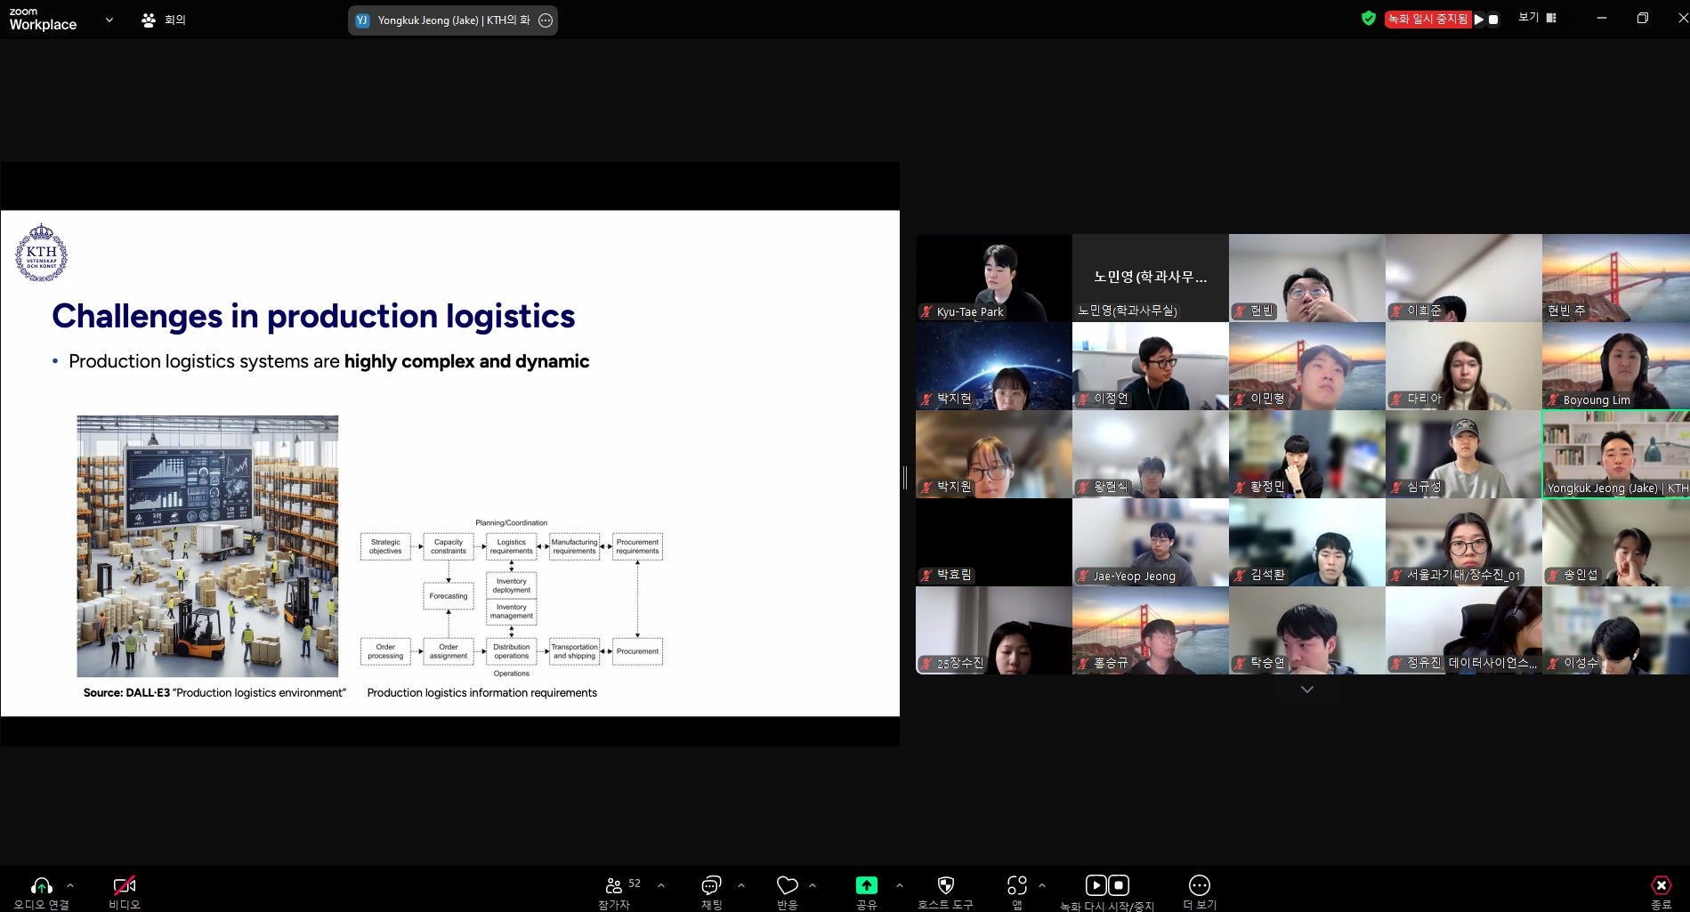Turn on the camera with the Video button
Image resolution: width=1690 pixels, height=912 pixels.
click(x=124, y=886)
